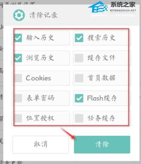This screenshot has width=141, height=164.
Task: Uncheck the 浏览历史 checkbox
Action: (x=18, y=58)
